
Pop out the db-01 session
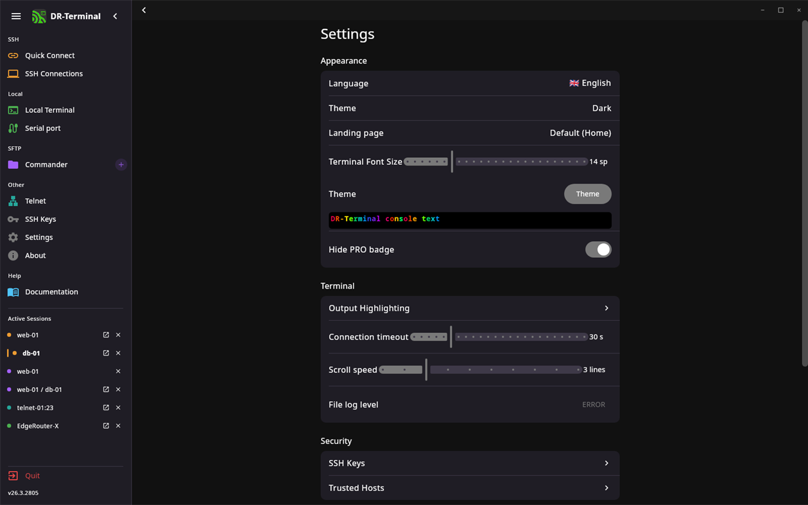coord(106,353)
